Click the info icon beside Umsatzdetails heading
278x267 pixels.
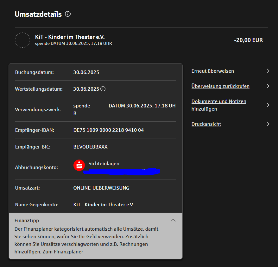pyautogui.click(x=68, y=14)
